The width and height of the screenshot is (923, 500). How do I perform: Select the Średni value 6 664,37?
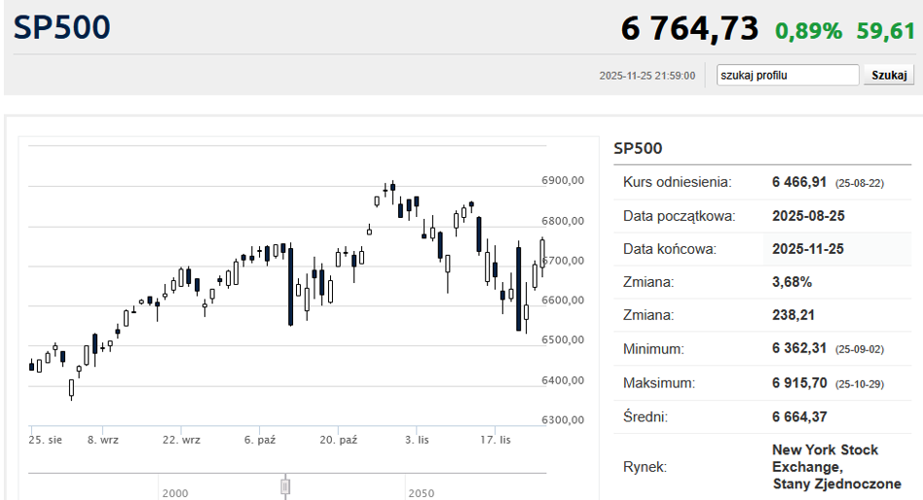806,416
